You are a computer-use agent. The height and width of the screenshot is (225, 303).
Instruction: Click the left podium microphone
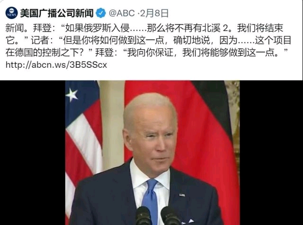pyautogui.click(x=143, y=216)
